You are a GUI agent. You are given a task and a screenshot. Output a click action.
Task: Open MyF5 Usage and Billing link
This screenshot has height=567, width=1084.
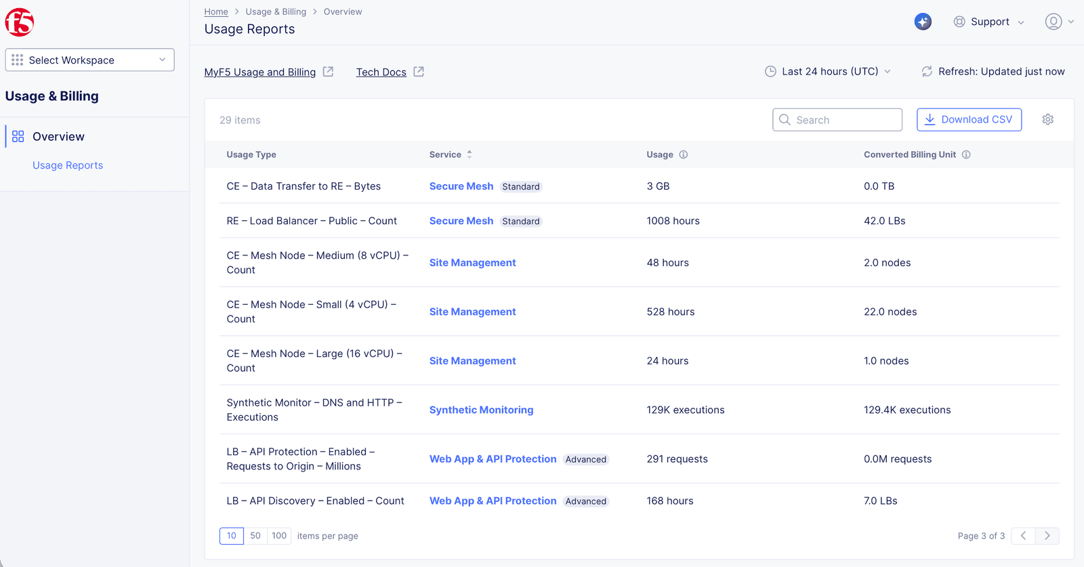pyautogui.click(x=260, y=72)
